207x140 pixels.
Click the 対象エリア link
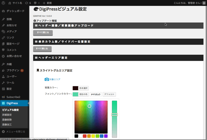pyautogui.click(x=55, y=79)
